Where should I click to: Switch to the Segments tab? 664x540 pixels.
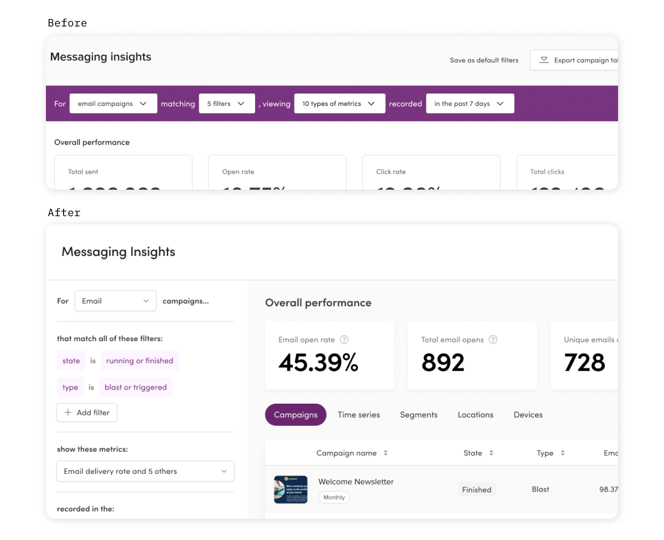[419, 415]
